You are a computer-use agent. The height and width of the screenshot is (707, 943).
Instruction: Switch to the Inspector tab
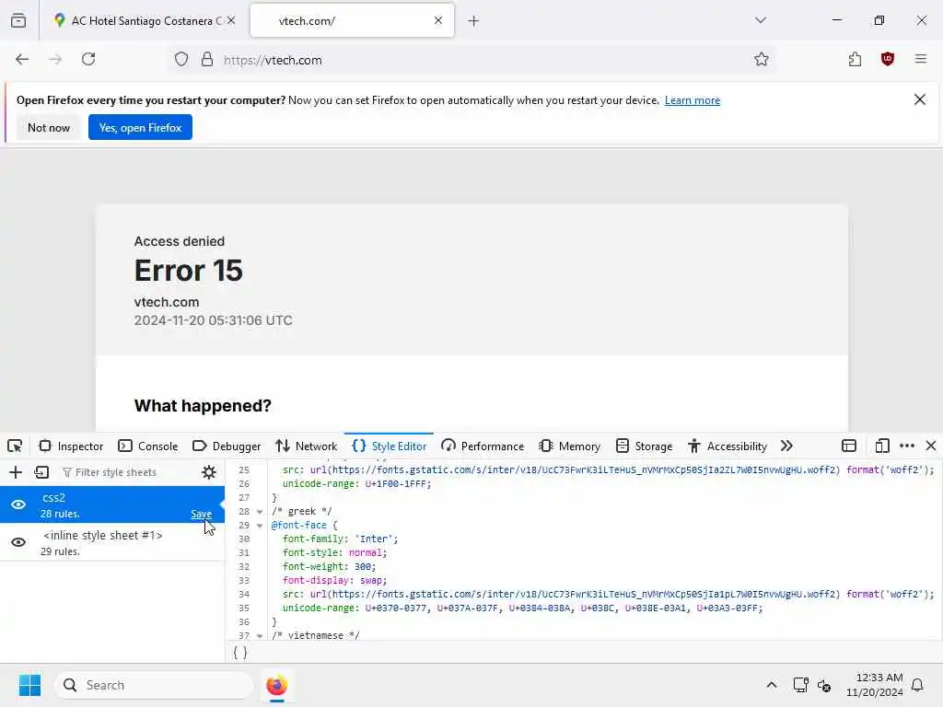click(x=71, y=446)
